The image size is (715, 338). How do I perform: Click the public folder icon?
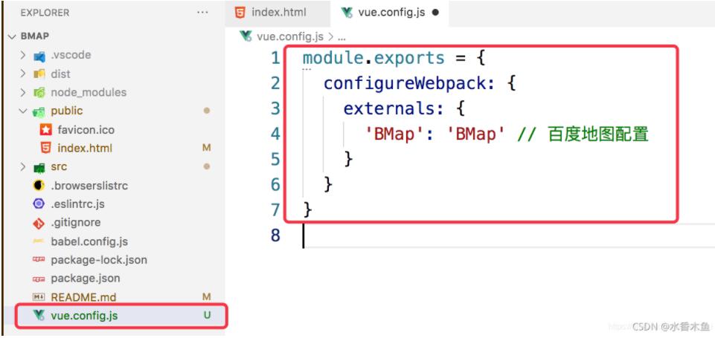pos(39,111)
